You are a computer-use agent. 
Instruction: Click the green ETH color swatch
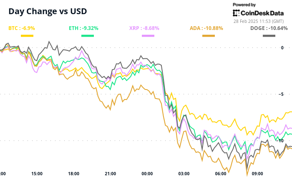coord(88,36)
